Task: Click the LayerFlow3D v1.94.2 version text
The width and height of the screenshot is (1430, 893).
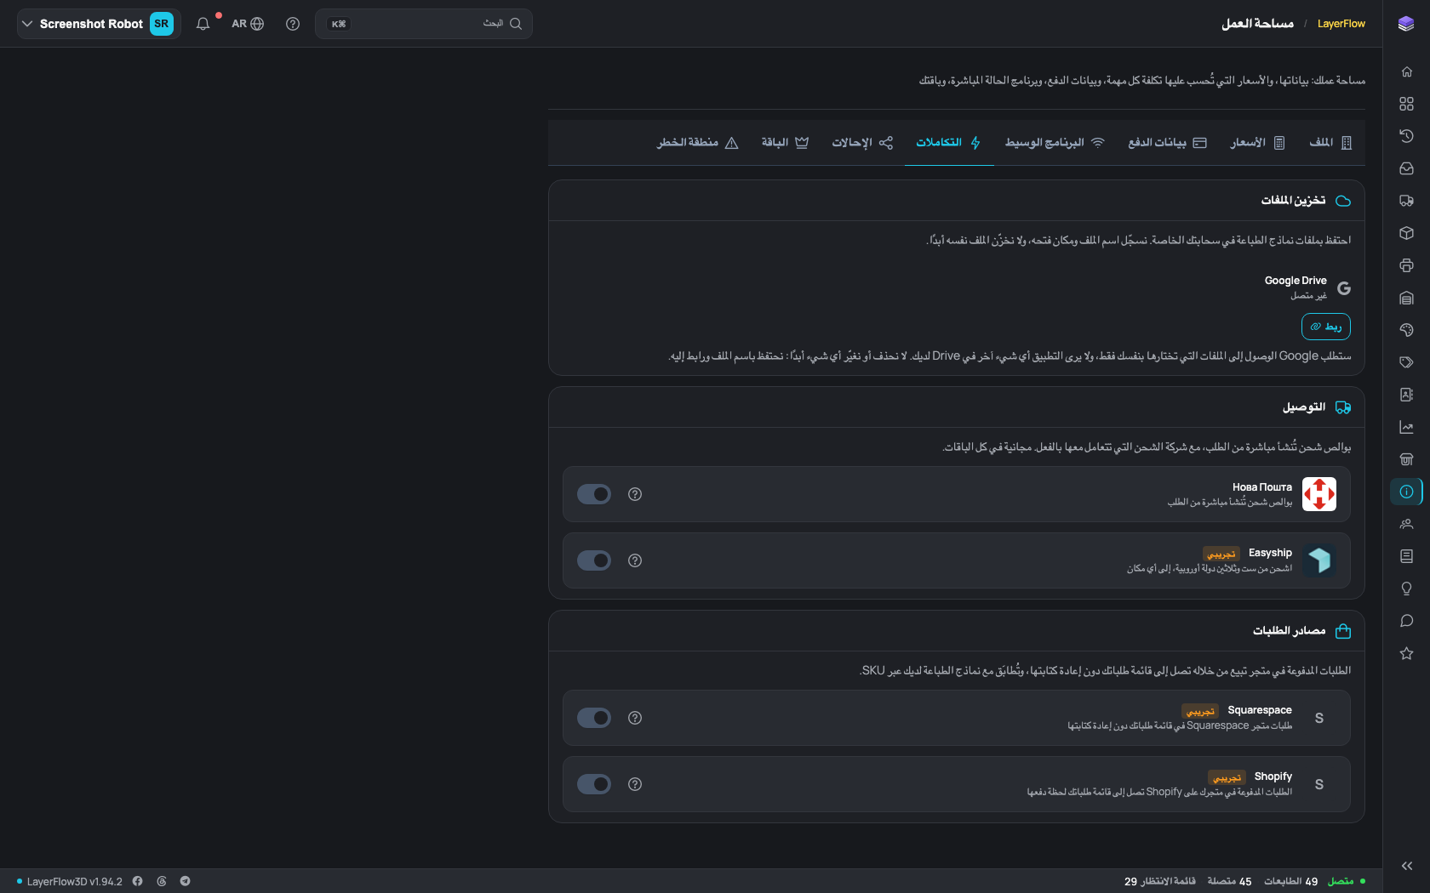Action: pyautogui.click(x=75, y=881)
